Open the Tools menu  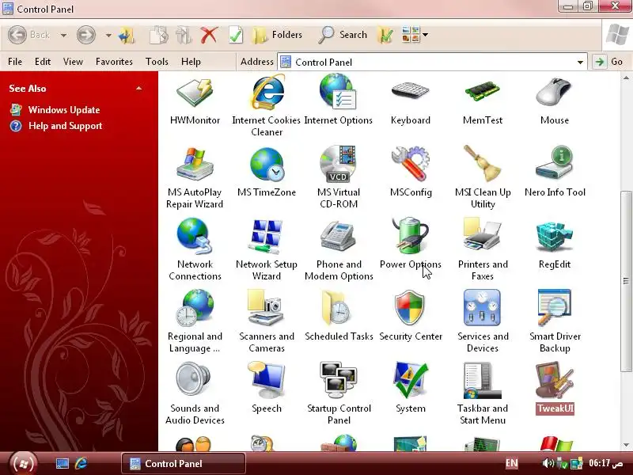pos(157,62)
